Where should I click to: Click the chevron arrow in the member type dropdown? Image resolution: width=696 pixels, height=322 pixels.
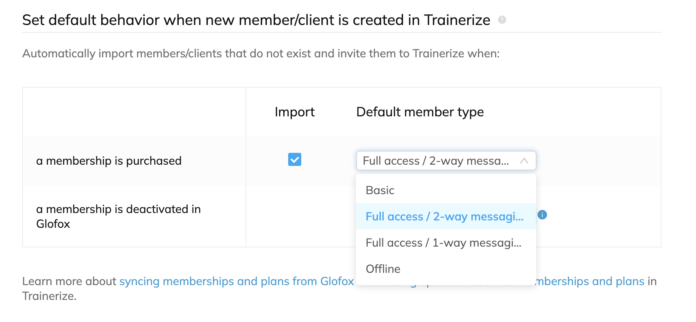coord(524,161)
